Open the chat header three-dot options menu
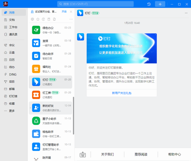The height and width of the screenshot is (161, 191). (x=186, y=13)
